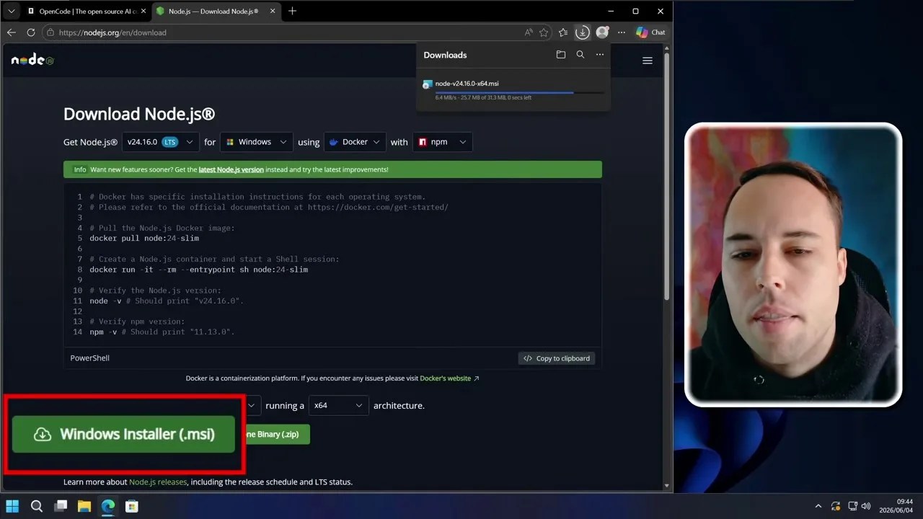923x519 pixels.
Task: Open Microsoft Store from taskbar
Action: [x=132, y=506]
